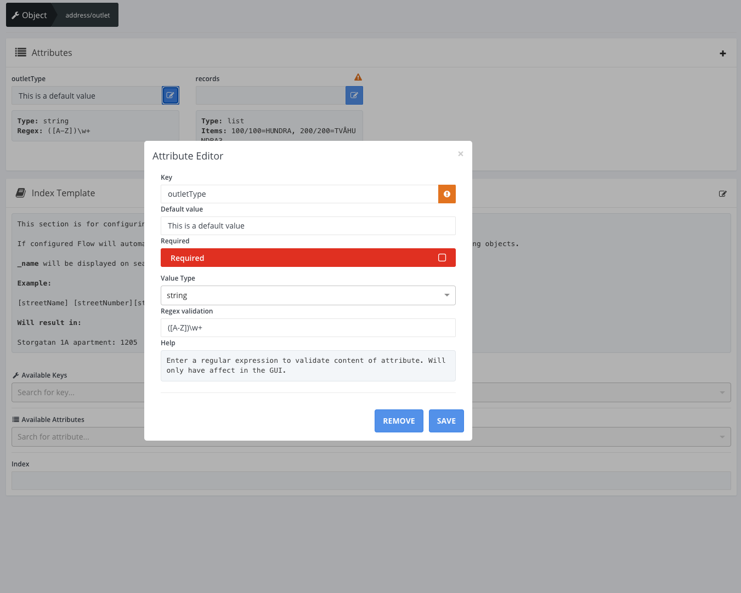Click the outletType default value field
The width and height of the screenshot is (741, 593).
click(x=87, y=95)
